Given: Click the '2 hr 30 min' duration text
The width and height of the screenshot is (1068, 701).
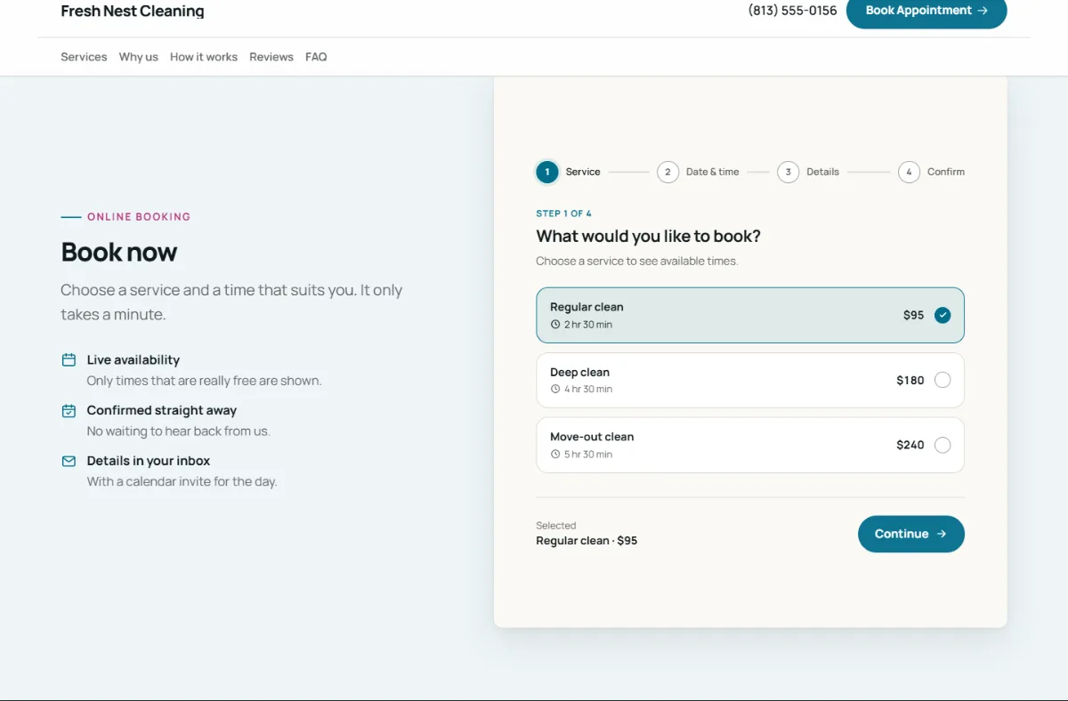Looking at the screenshot, I should click(588, 325).
